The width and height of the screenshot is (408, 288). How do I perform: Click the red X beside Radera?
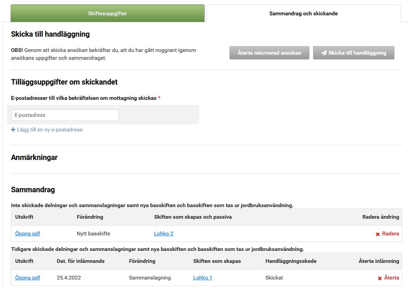click(x=378, y=234)
